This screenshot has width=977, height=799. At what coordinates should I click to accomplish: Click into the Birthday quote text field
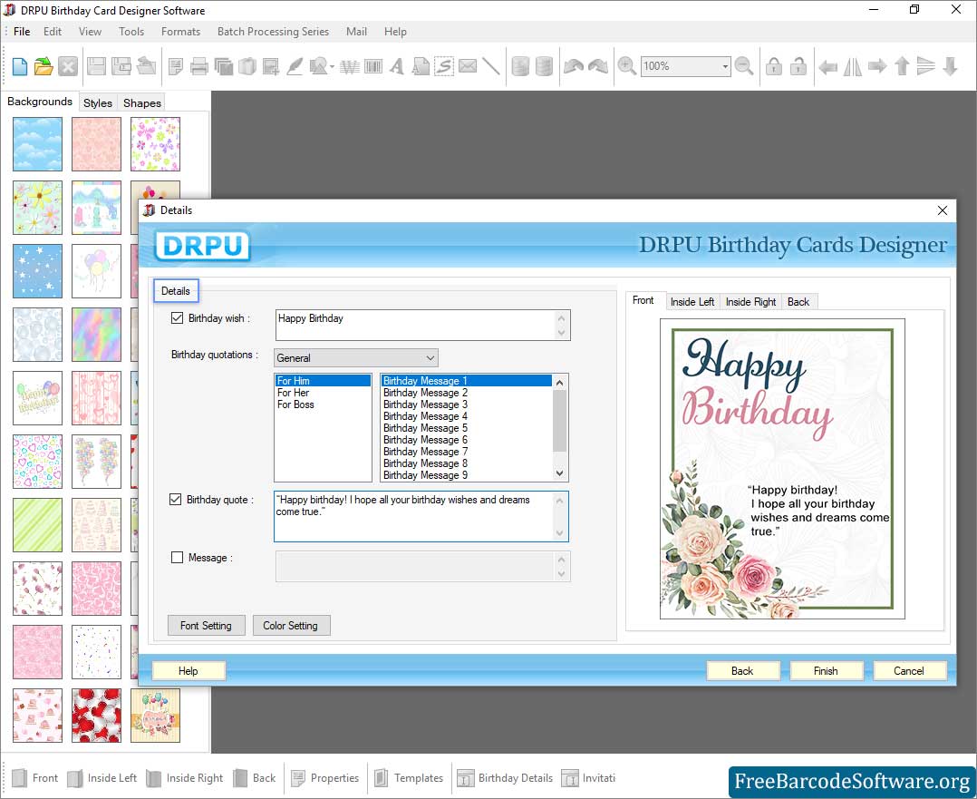coord(413,516)
